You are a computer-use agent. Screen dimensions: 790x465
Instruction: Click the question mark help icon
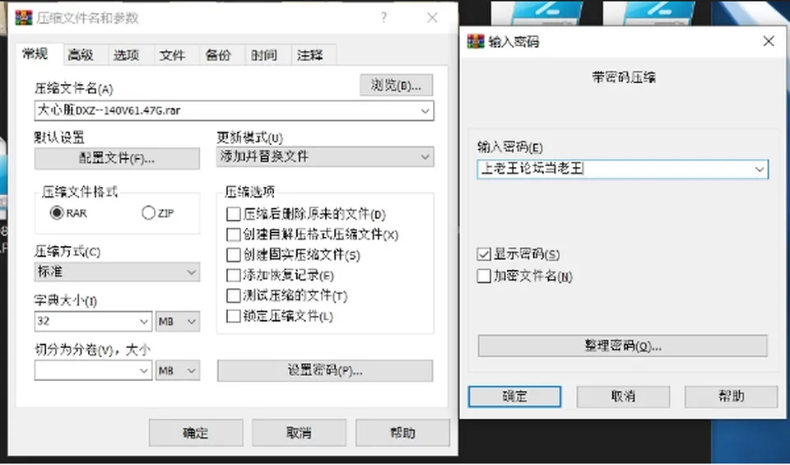[x=384, y=17]
